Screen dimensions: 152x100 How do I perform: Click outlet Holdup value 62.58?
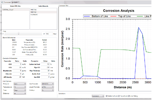45,55
